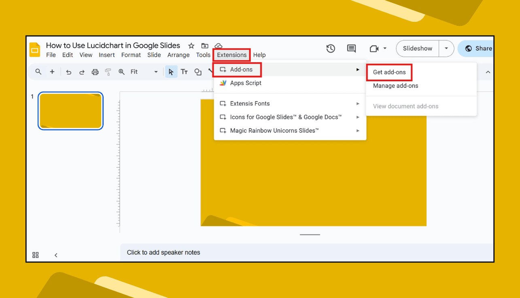This screenshot has width=520, height=298.
Task: Select the Text box tool
Action: 184,72
